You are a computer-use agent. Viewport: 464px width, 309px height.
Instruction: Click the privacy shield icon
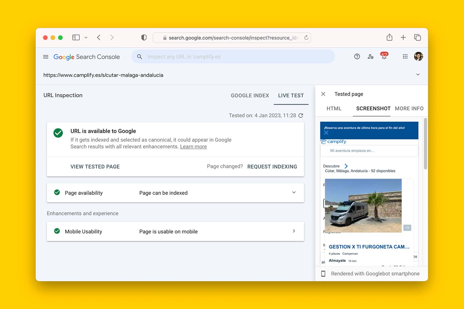coord(144,37)
